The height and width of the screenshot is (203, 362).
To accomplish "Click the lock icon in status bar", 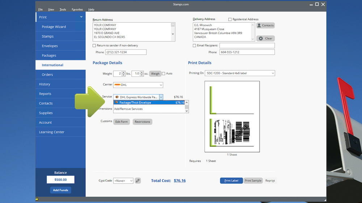I will pyautogui.click(x=37, y=199).
